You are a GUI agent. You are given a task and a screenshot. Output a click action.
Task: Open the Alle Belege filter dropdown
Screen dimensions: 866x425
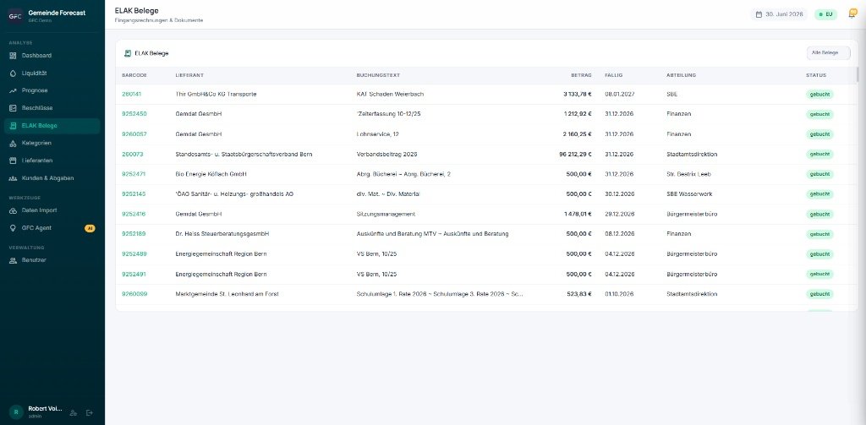829,53
